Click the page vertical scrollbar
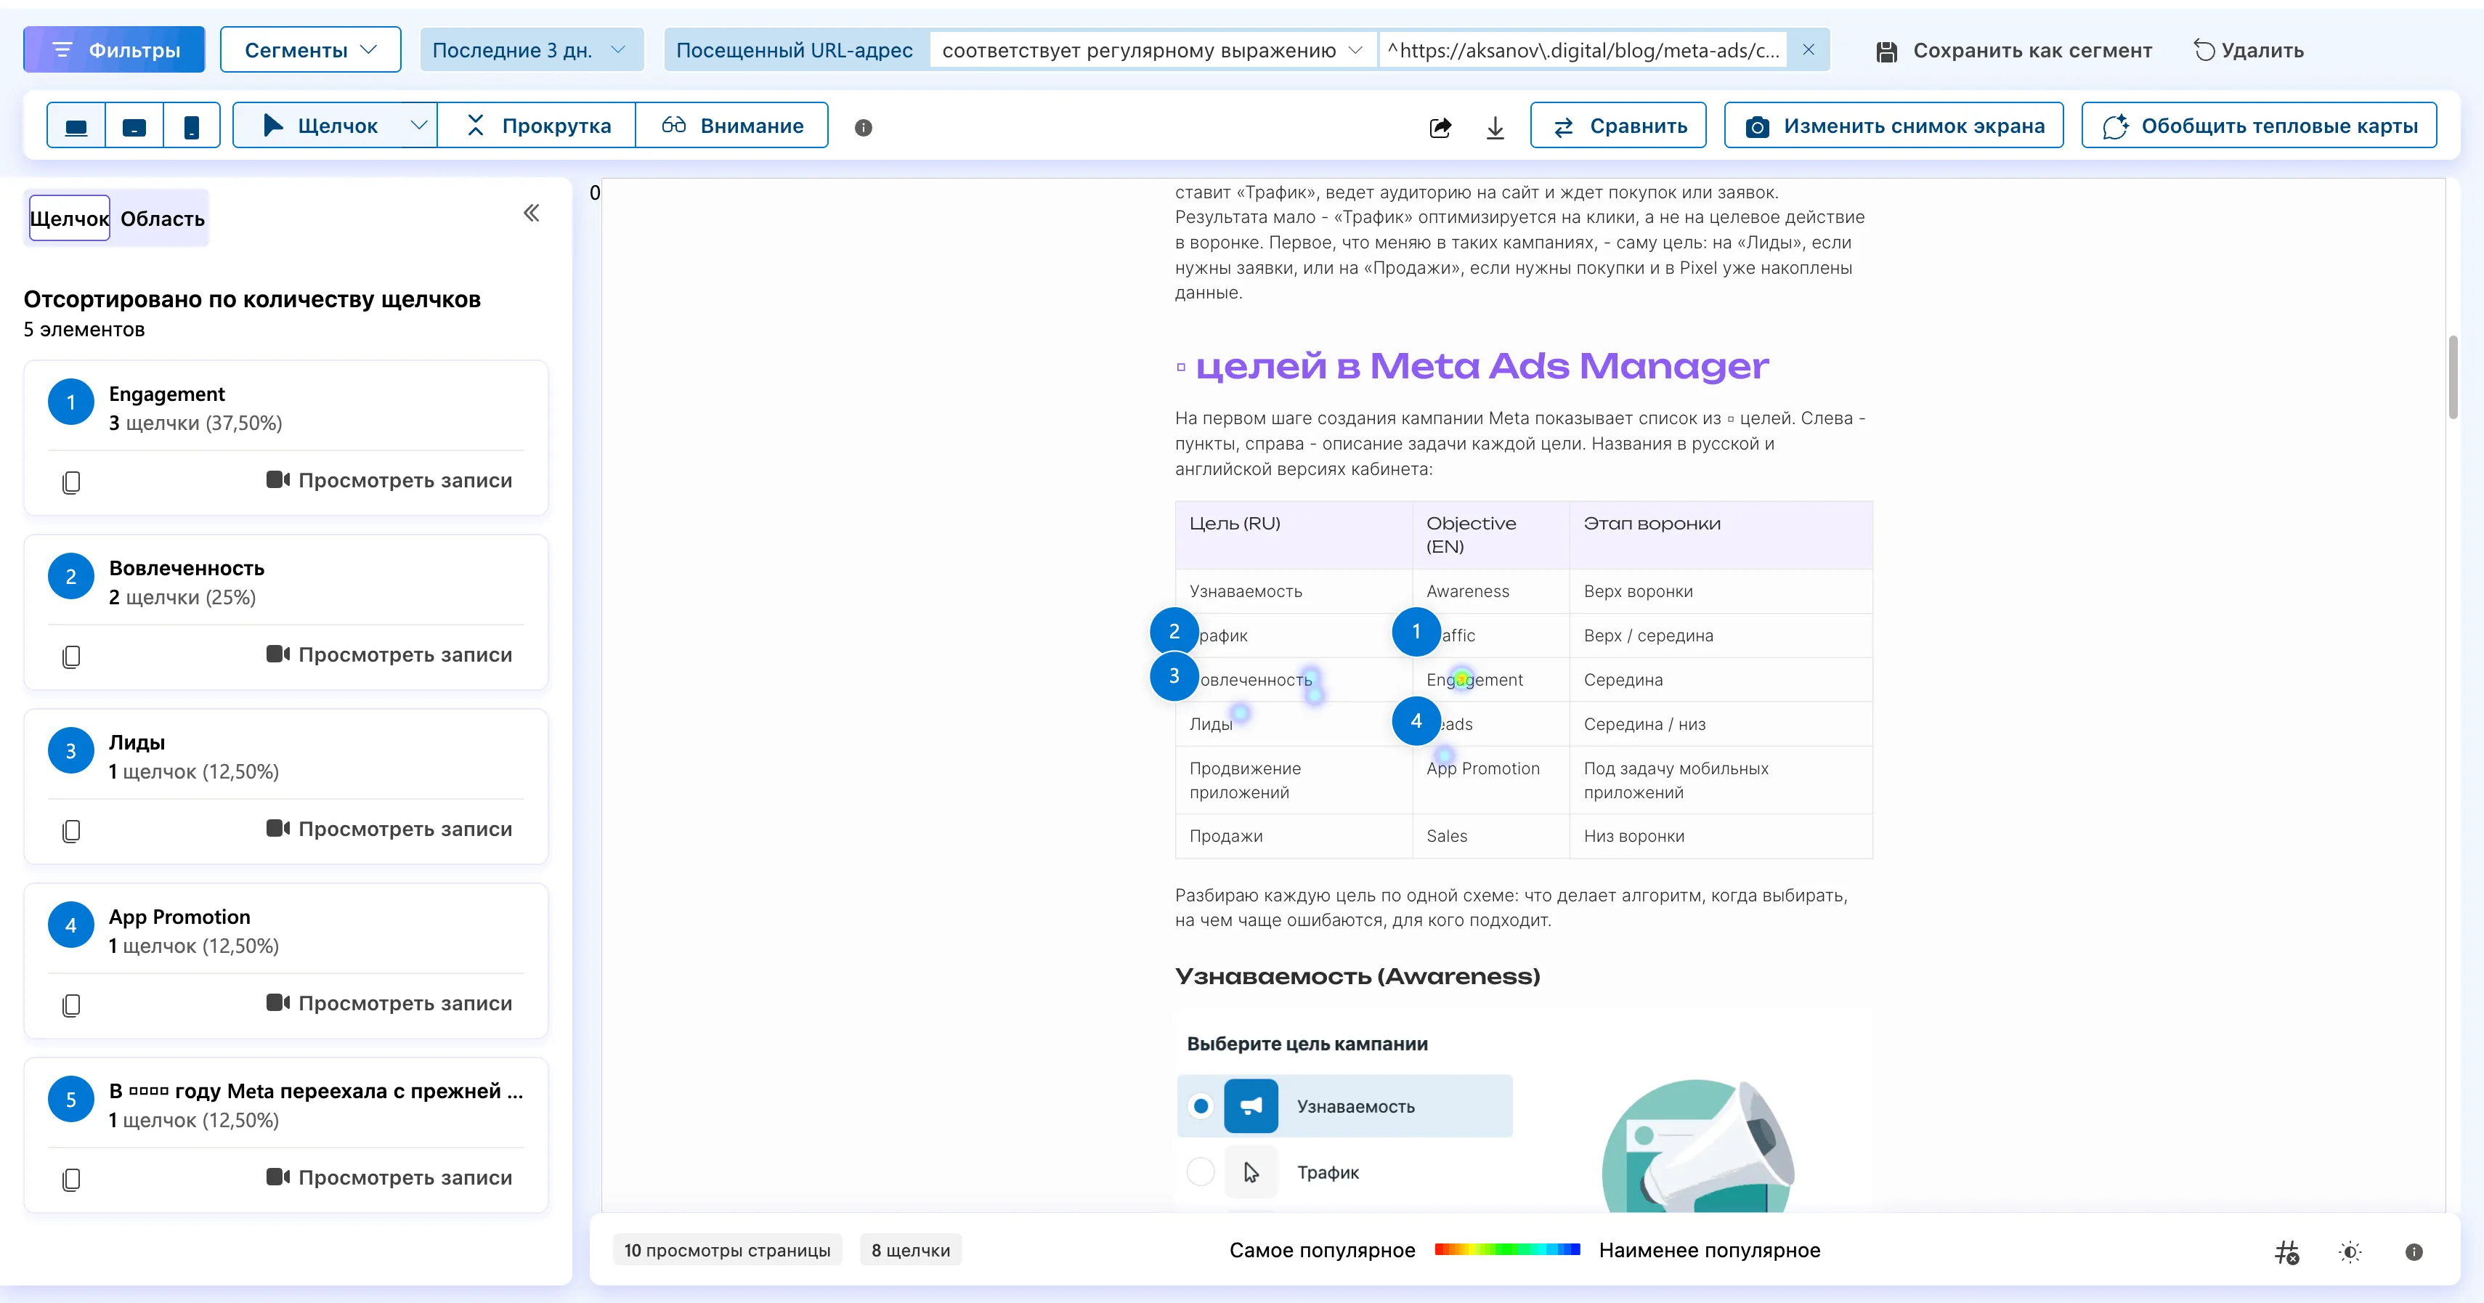 click(2452, 377)
